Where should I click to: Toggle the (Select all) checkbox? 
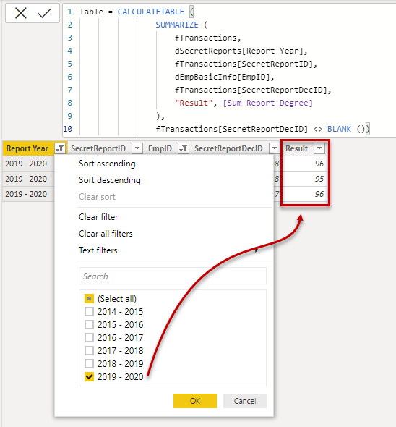tap(89, 298)
